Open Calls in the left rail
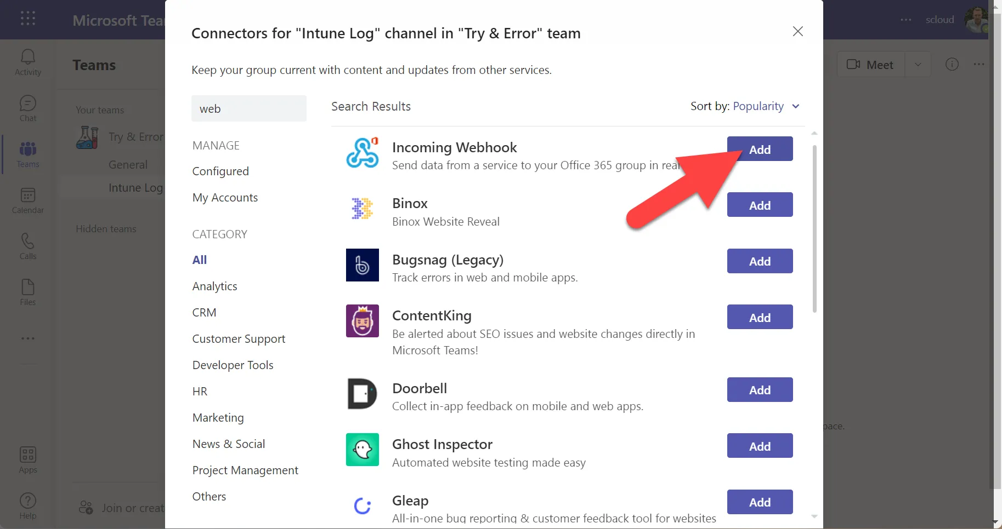This screenshot has height=529, width=1002. coord(28,246)
